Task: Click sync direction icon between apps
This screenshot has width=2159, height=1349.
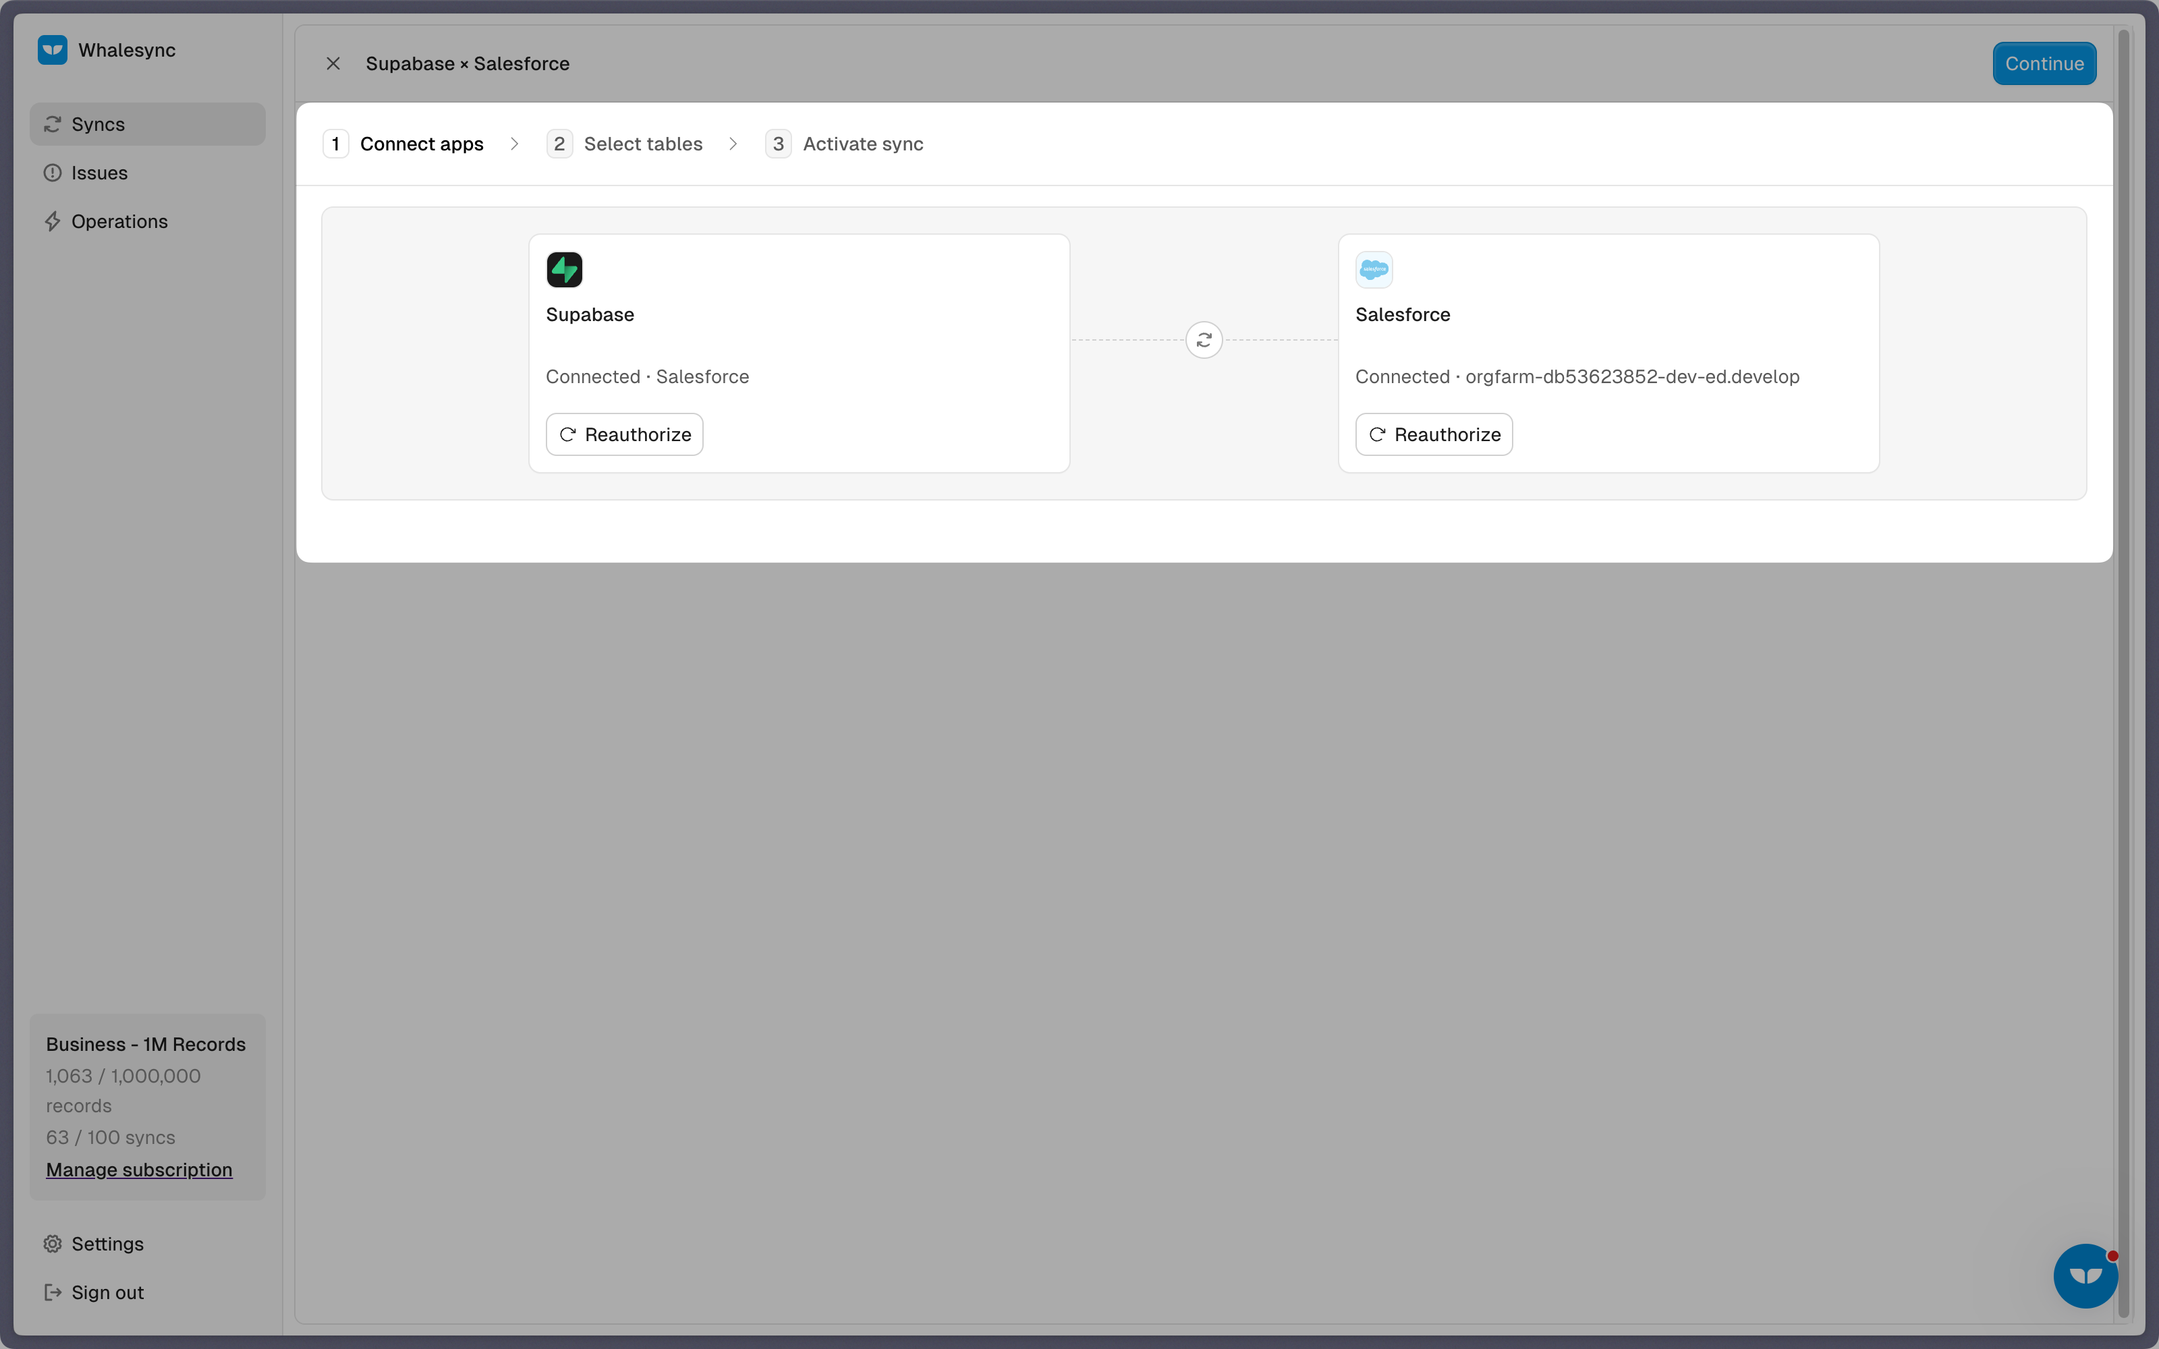Action: click(1204, 340)
